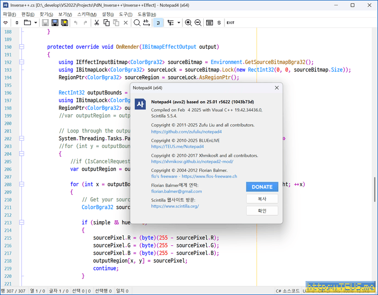The height and width of the screenshot is (295, 378).
Task: Click the EXIT toolbar icon
Action: [x=230, y=23]
